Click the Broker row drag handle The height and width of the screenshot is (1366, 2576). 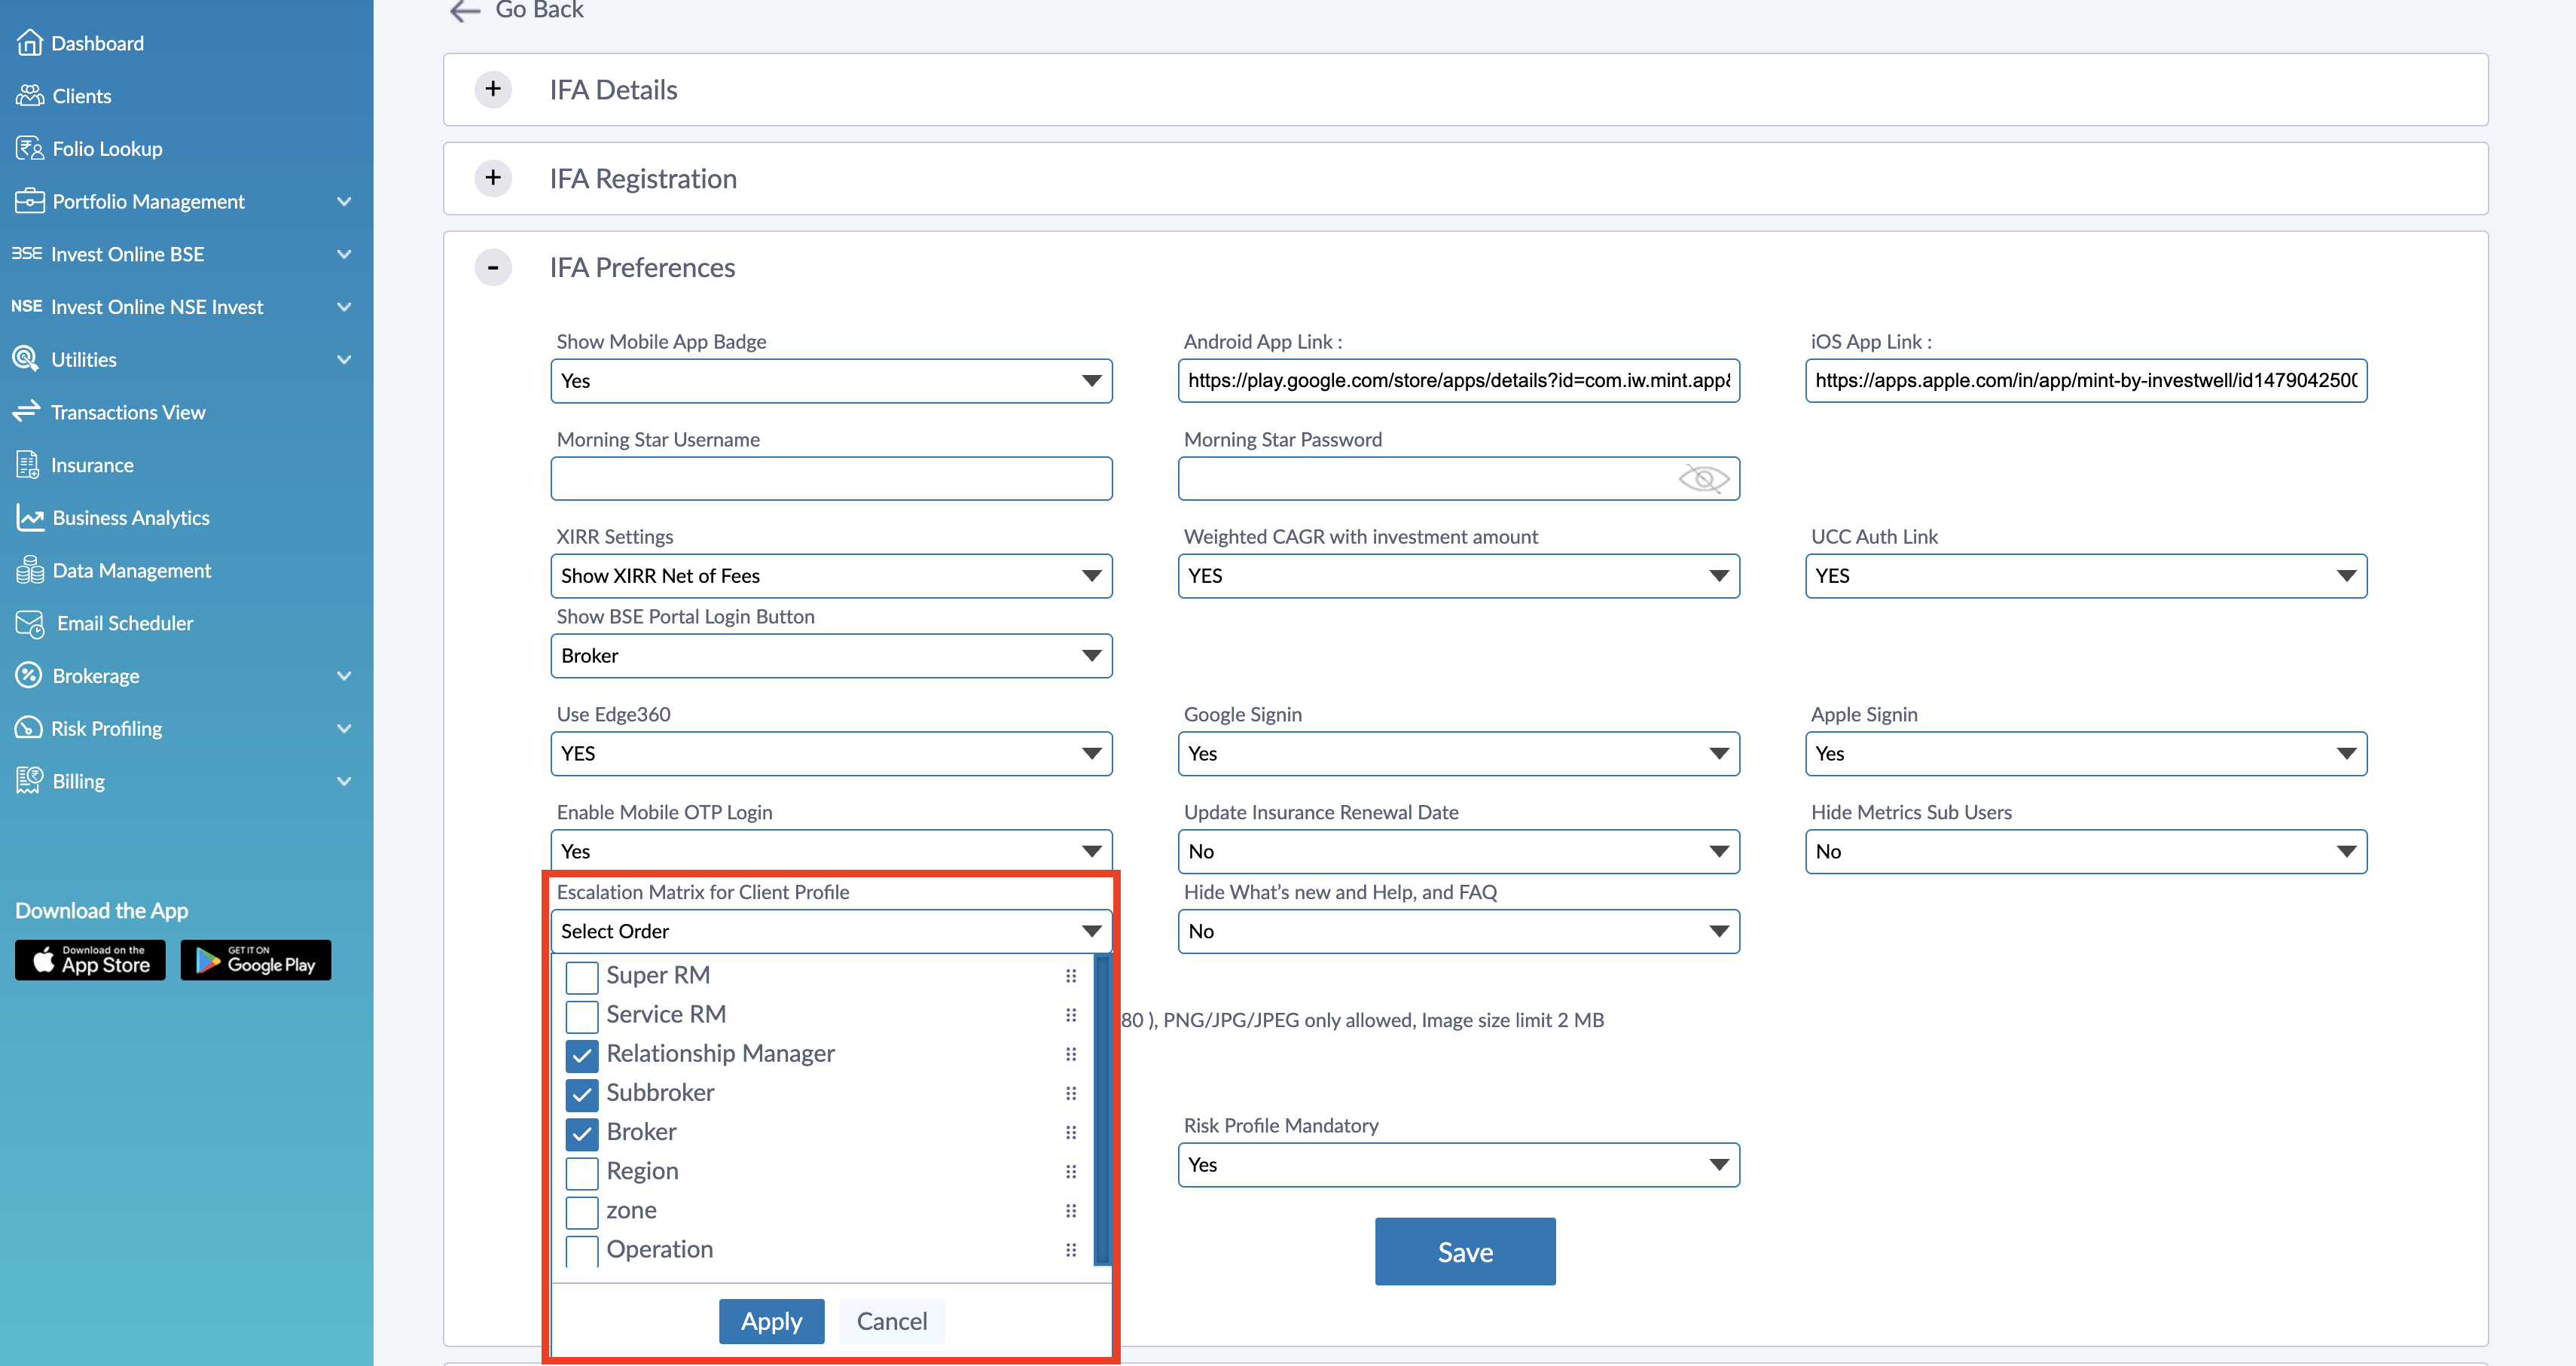pos(1071,1132)
